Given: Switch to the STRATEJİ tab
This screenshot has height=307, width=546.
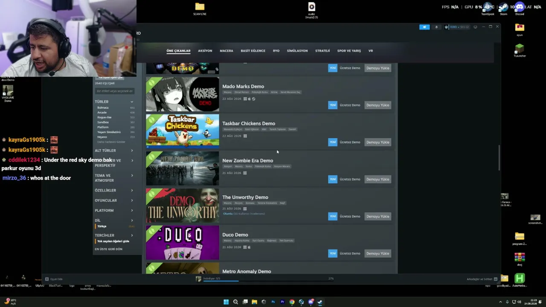Looking at the screenshot, I should [x=322, y=51].
